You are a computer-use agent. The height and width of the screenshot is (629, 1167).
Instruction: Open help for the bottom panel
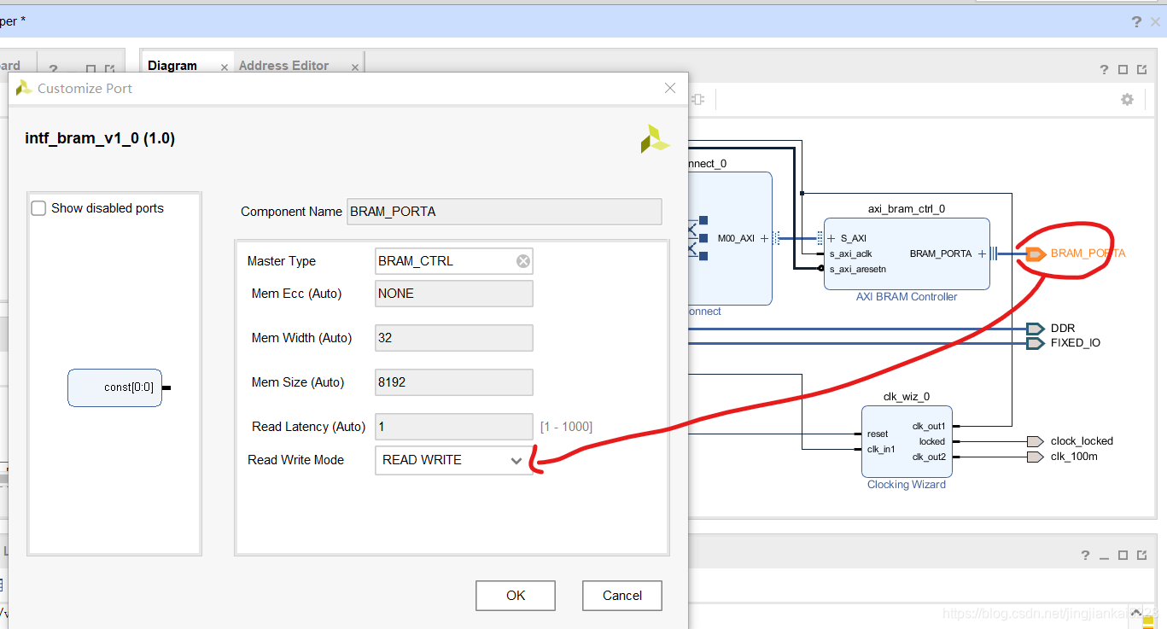[x=1086, y=556]
